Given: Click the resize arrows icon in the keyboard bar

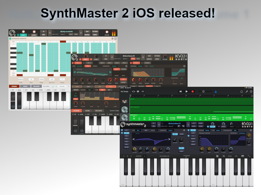Looking at the screenshot, I should pos(249,156).
